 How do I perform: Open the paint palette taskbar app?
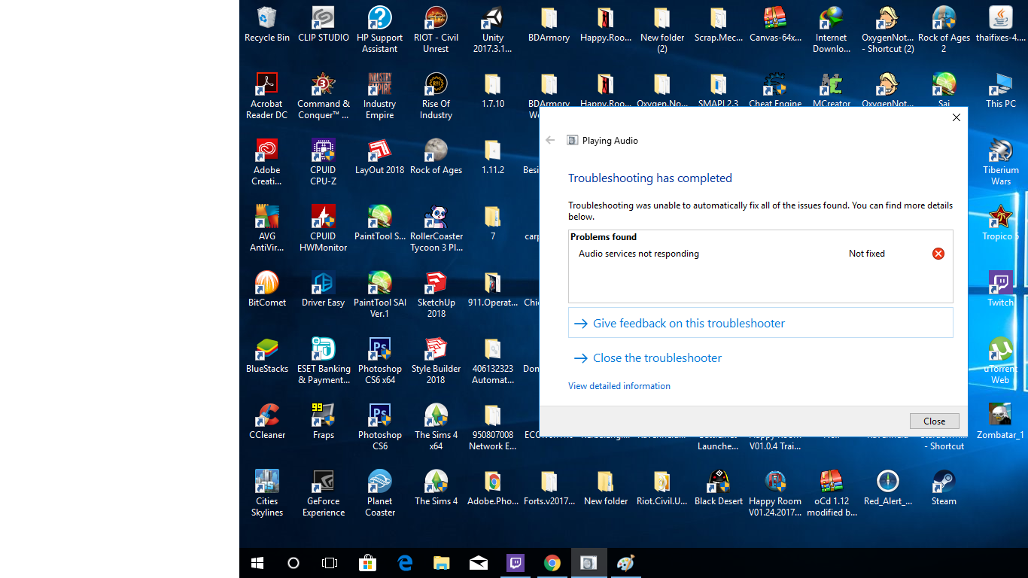coord(625,563)
